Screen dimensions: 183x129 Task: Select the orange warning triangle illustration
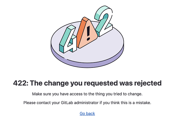(x=88, y=33)
